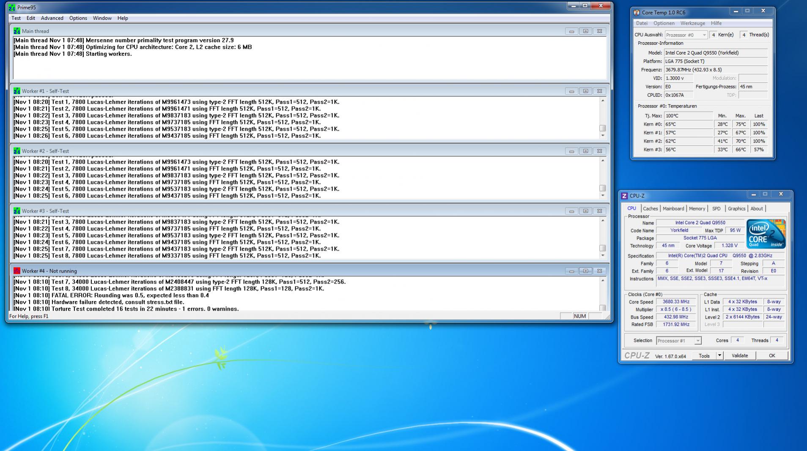Open the Test menu in Prime95
This screenshot has width=807, height=451.
(16, 18)
